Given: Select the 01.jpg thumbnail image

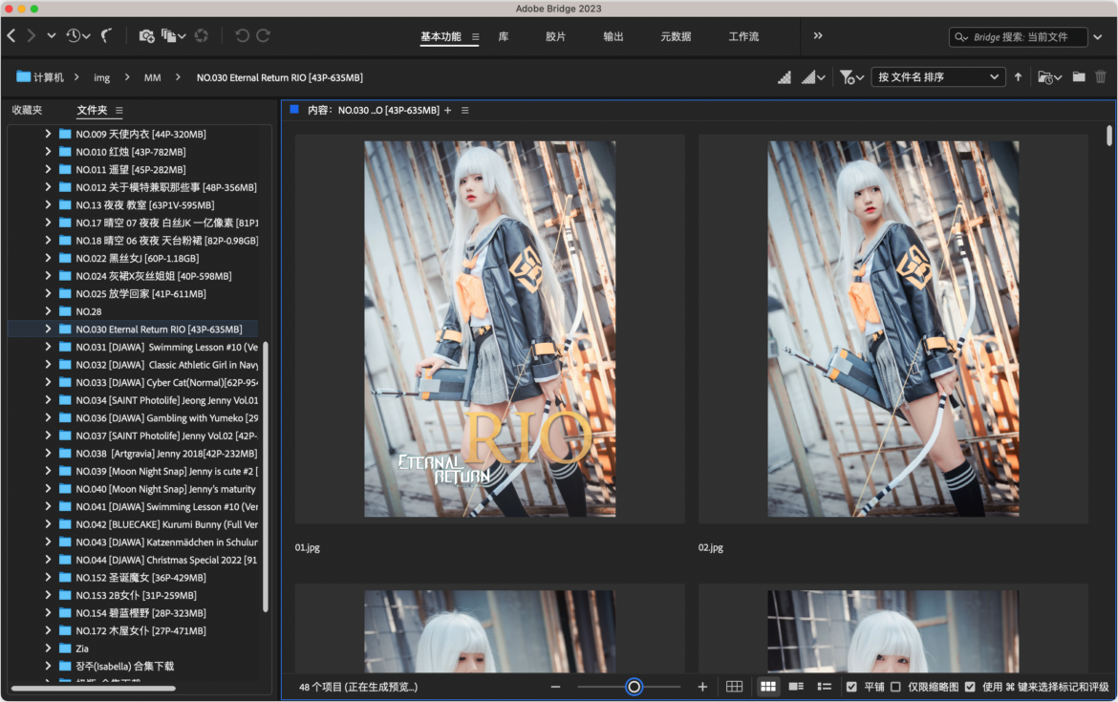Looking at the screenshot, I should point(489,330).
